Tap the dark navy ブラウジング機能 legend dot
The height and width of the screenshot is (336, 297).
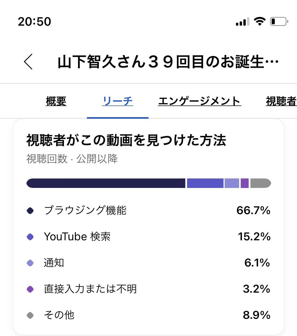30,211
